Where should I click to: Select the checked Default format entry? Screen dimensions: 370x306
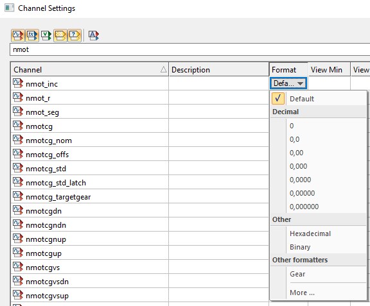point(302,99)
